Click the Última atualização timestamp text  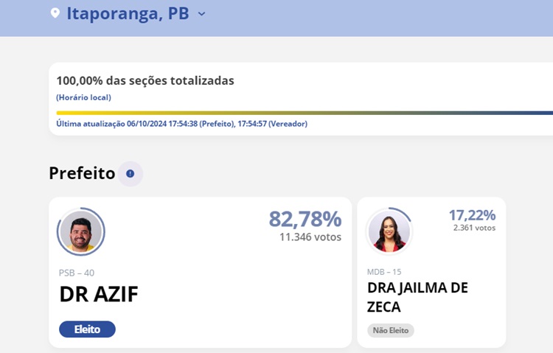pos(181,124)
